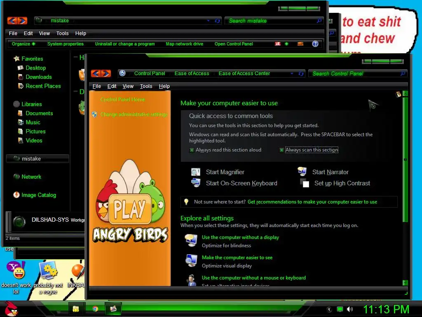The width and height of the screenshot is (422, 317).
Task: Open Change administrative settings link
Action: click(134, 114)
